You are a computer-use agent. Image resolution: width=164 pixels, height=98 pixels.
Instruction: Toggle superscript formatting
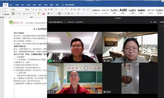pos(30,14)
